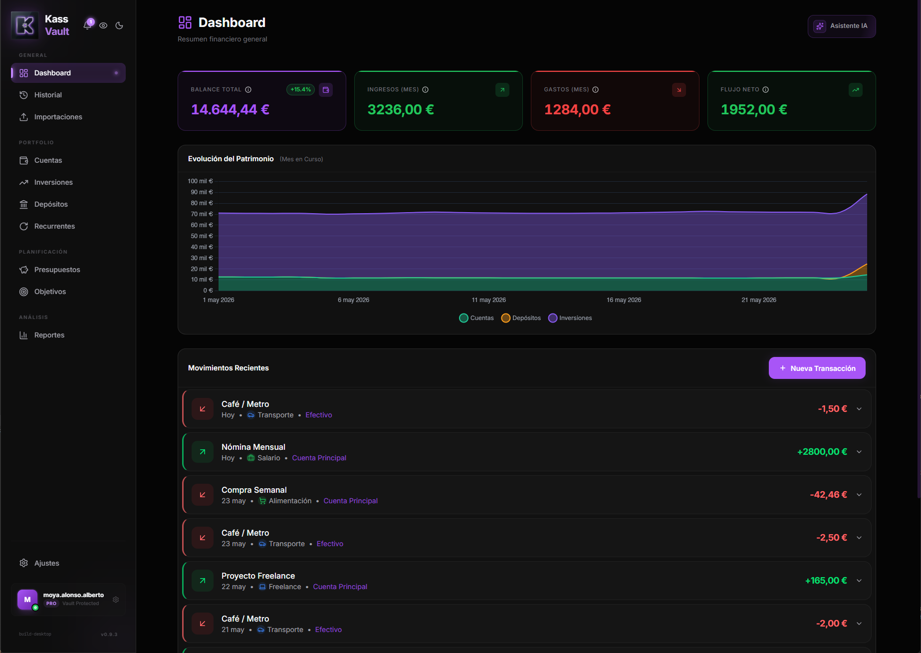Expand the Nómina Mensual transaction

pos(859,452)
